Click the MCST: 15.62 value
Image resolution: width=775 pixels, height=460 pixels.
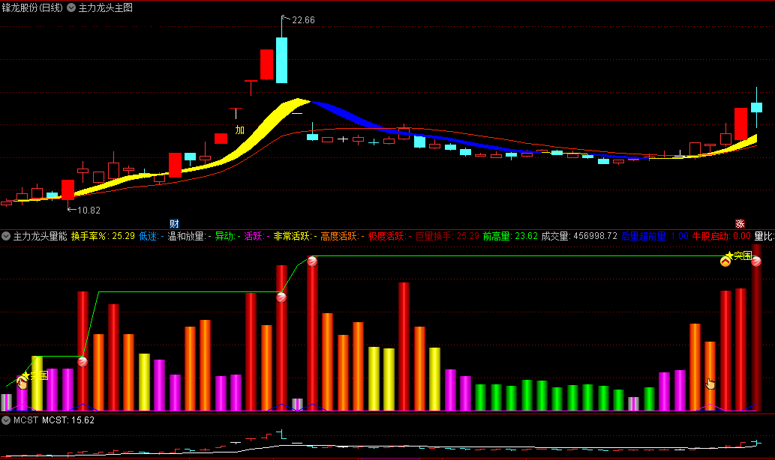[68, 420]
